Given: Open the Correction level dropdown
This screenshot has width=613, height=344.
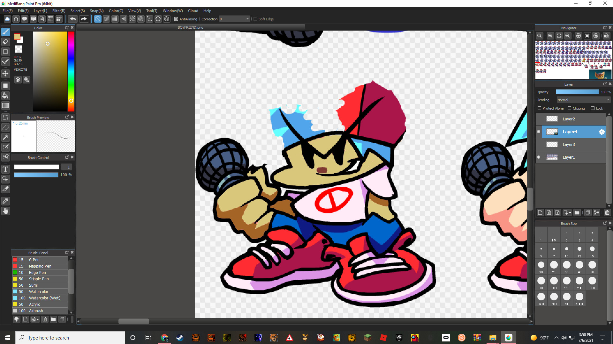Looking at the screenshot, I should click(247, 19).
